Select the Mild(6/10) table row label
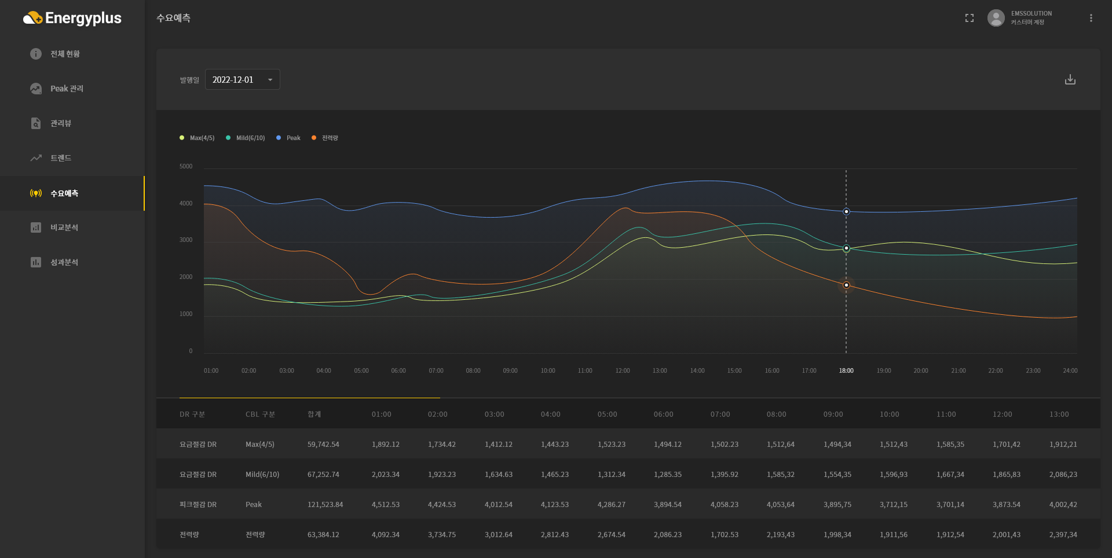1112x558 pixels. tap(262, 475)
